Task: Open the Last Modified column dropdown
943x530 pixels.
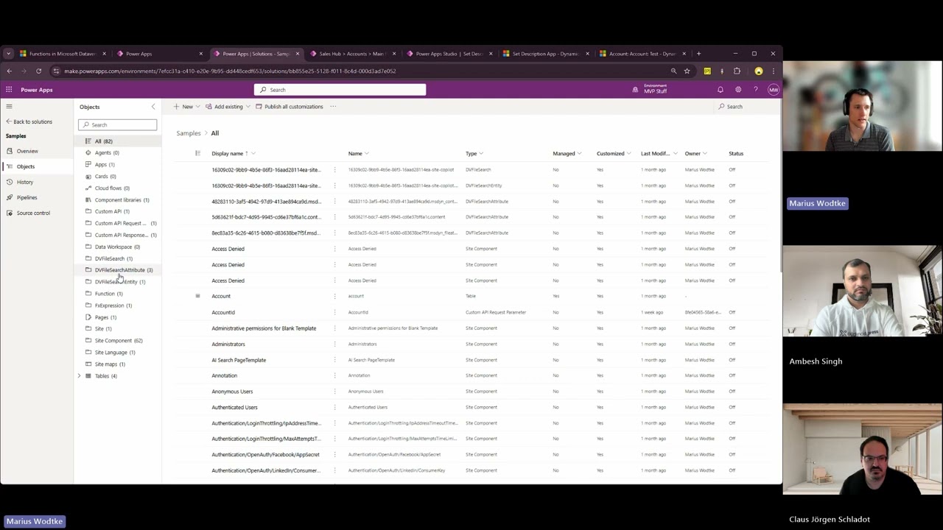Action: [x=674, y=154]
